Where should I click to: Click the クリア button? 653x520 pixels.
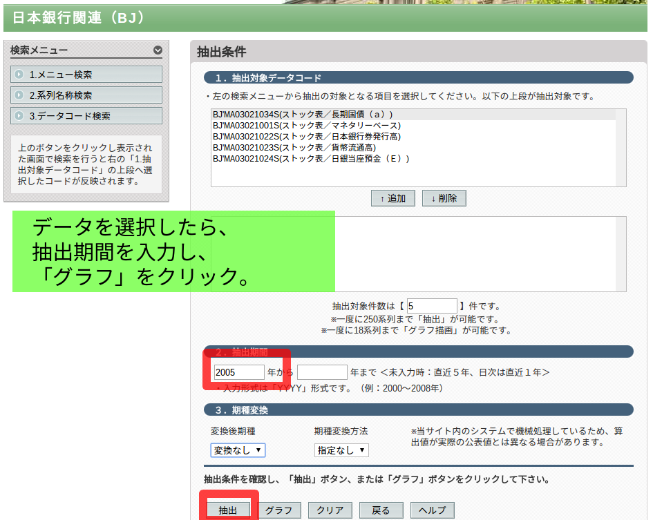[x=330, y=510]
